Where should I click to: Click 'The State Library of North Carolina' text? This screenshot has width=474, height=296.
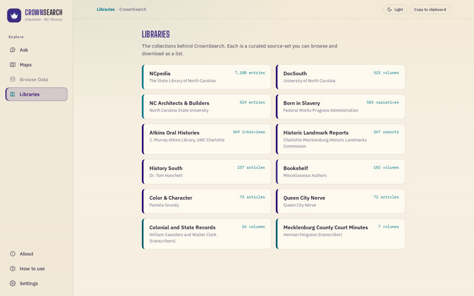(x=182, y=81)
